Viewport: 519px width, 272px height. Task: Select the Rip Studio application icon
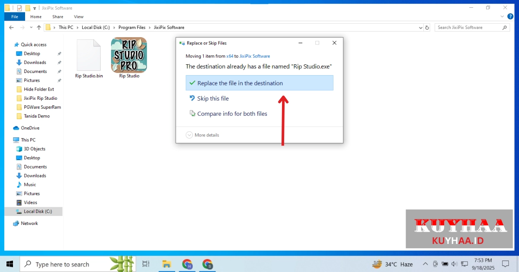point(129,58)
